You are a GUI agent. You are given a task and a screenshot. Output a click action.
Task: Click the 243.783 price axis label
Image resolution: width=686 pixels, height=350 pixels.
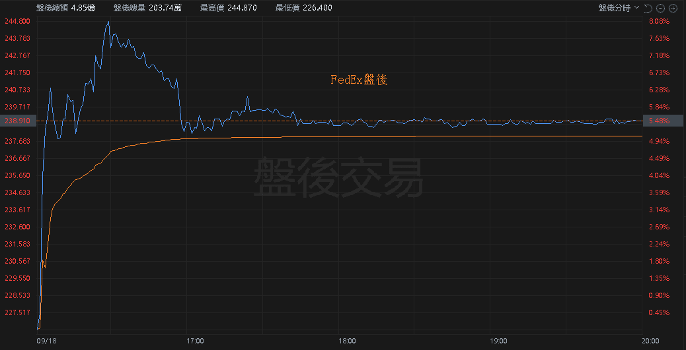[17, 38]
